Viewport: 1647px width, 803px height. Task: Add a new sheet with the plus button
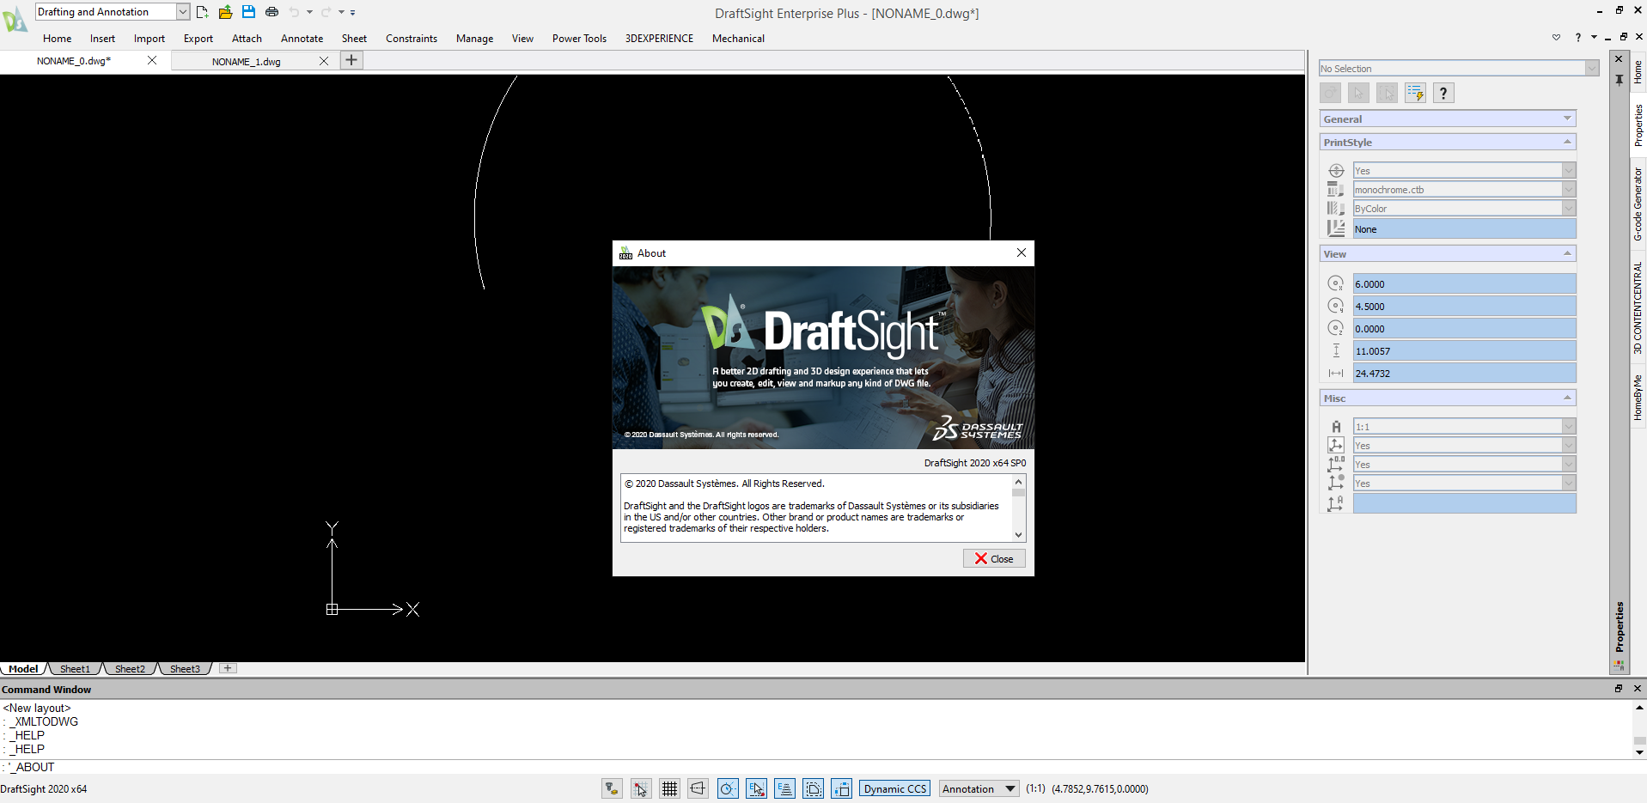228,668
